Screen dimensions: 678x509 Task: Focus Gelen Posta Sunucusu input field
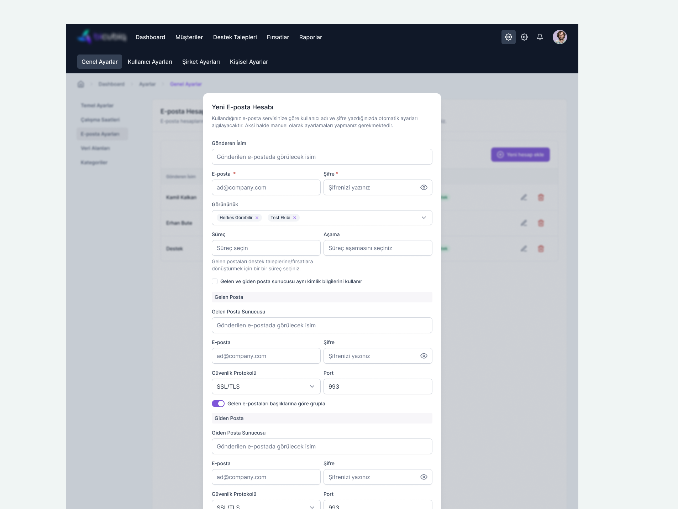tap(322, 325)
